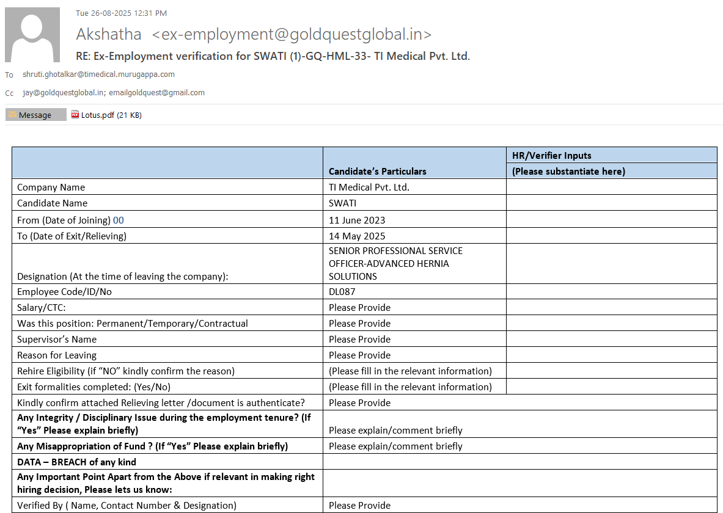
Task: Click the 'TI Medical Pvt. Ltd.' cell
Action: click(369, 187)
